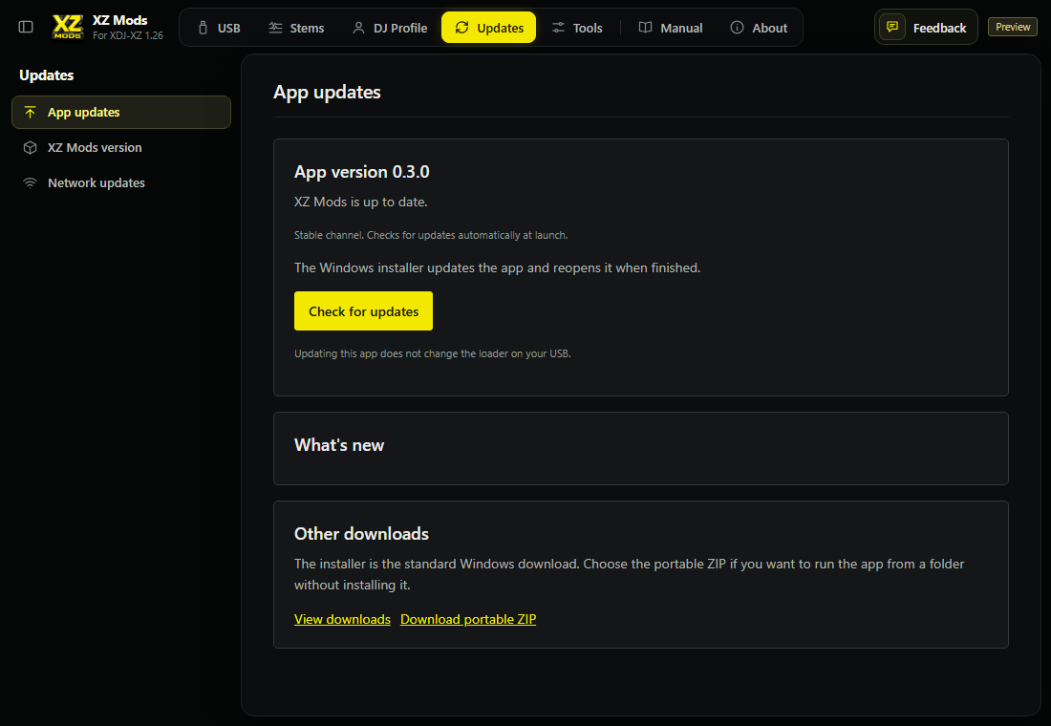The image size is (1051, 726).
Task: Click the Updates refresh arrows icon
Action: pyautogui.click(x=461, y=28)
